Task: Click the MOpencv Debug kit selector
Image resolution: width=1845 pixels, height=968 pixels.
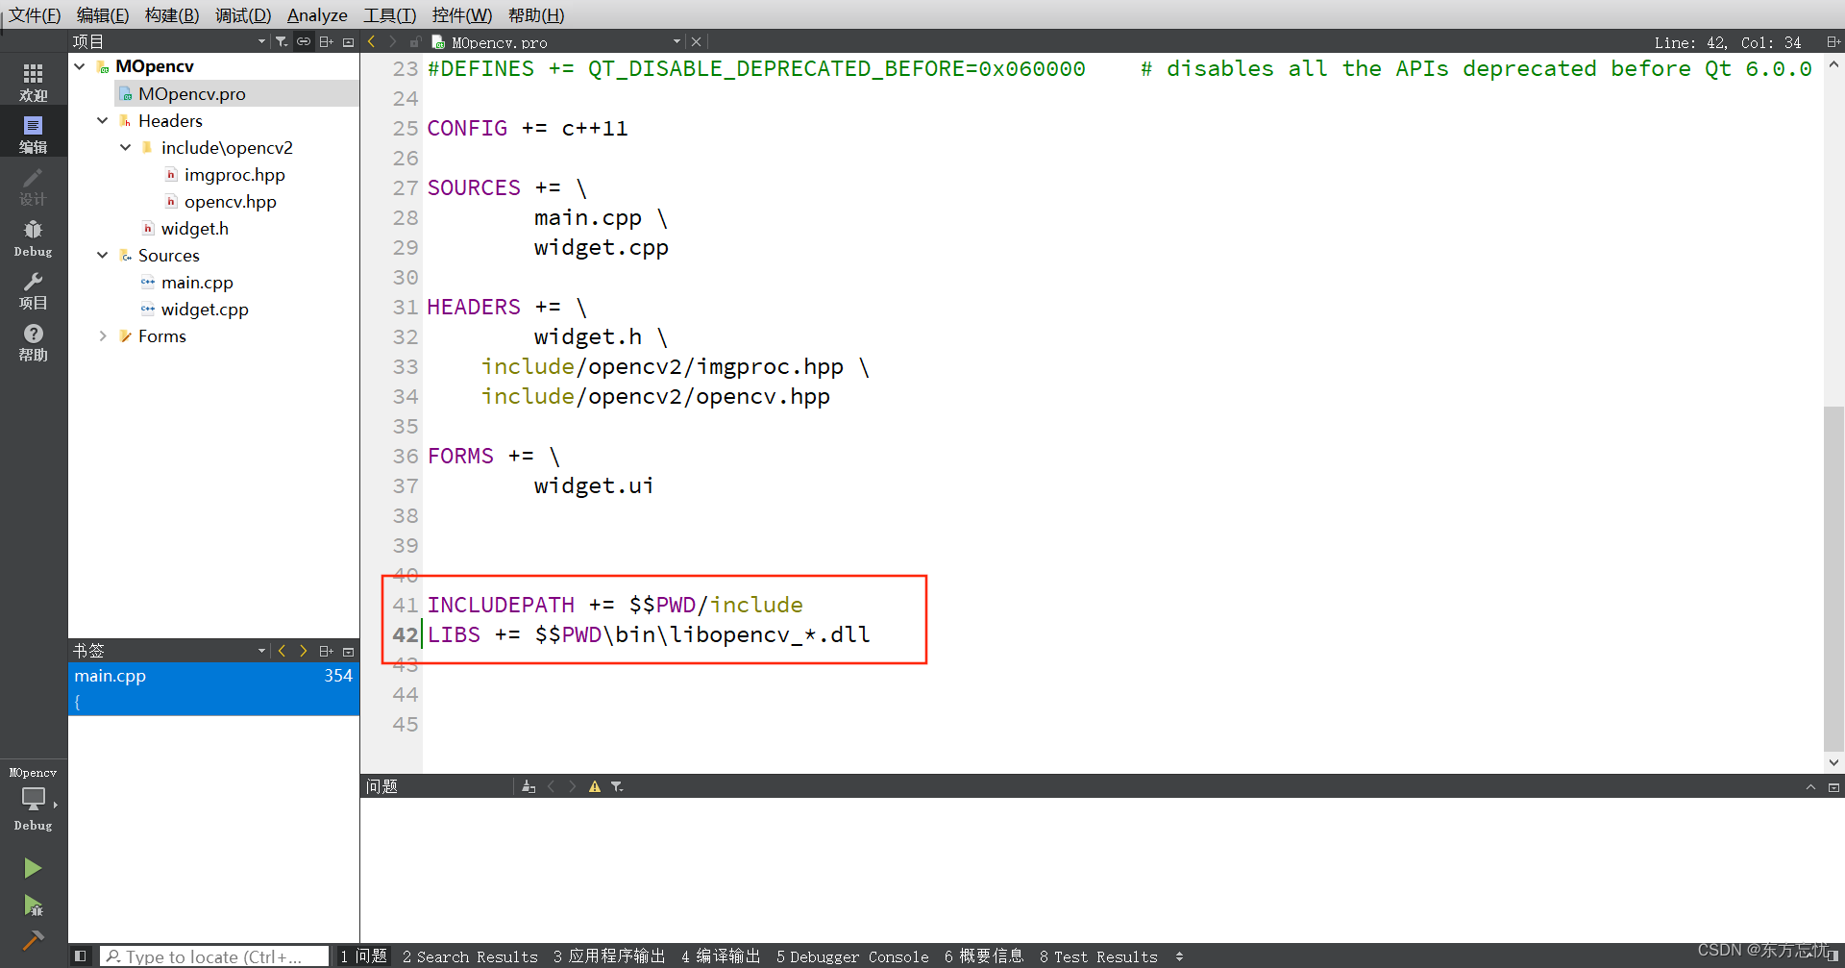Action: (x=33, y=800)
